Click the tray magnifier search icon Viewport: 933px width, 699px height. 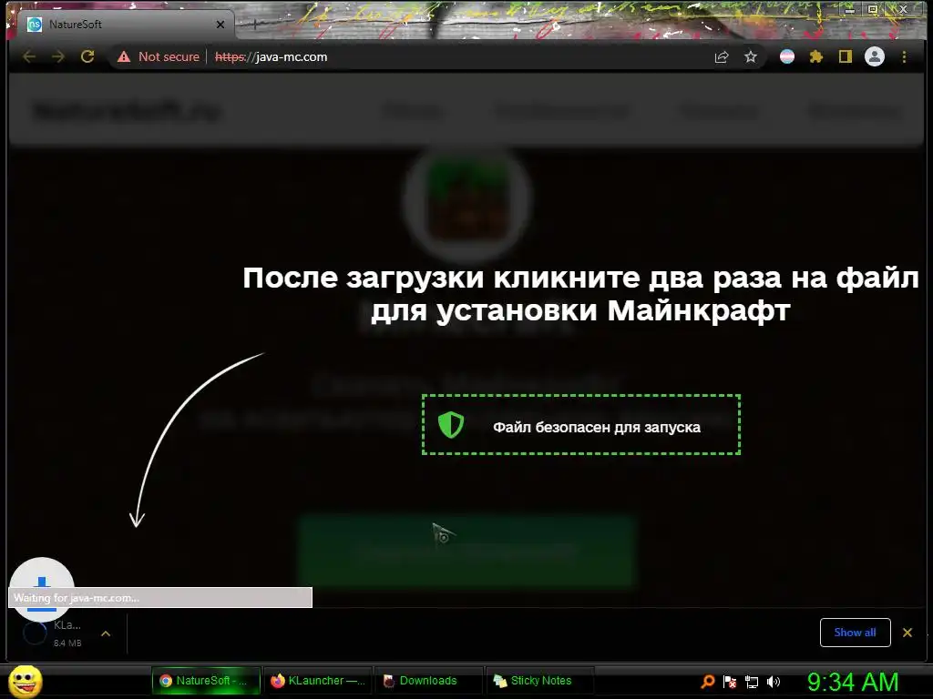point(707,682)
